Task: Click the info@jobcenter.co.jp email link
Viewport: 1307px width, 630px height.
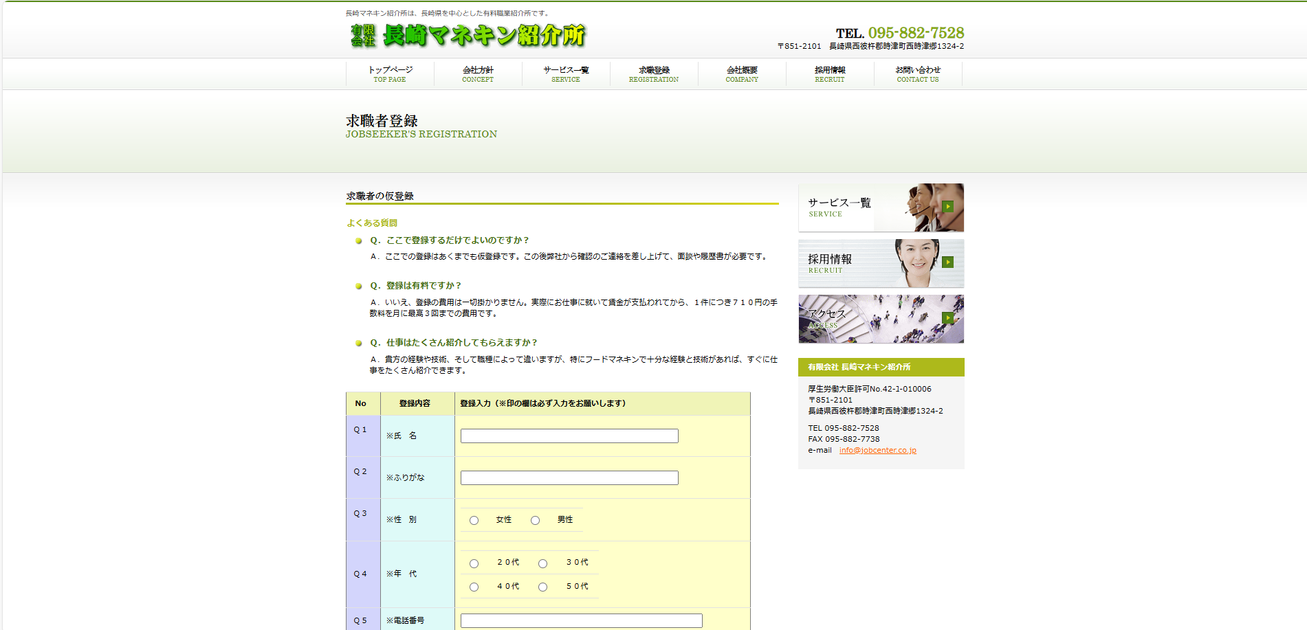Action: pyautogui.click(x=877, y=451)
